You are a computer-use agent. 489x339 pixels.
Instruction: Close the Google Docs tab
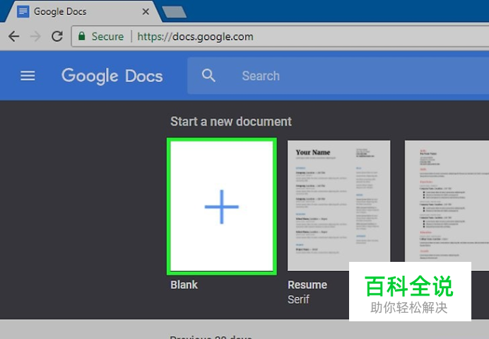146,12
